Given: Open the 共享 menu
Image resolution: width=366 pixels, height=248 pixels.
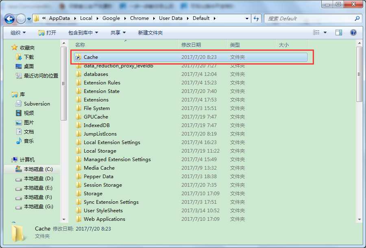Looking at the screenshot, I should (x=118, y=32).
